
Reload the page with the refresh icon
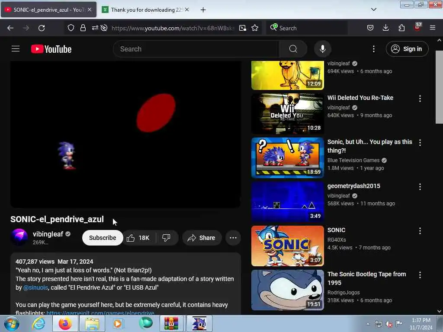coord(42,28)
